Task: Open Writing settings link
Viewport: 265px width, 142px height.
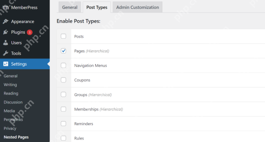Action: [10, 85]
